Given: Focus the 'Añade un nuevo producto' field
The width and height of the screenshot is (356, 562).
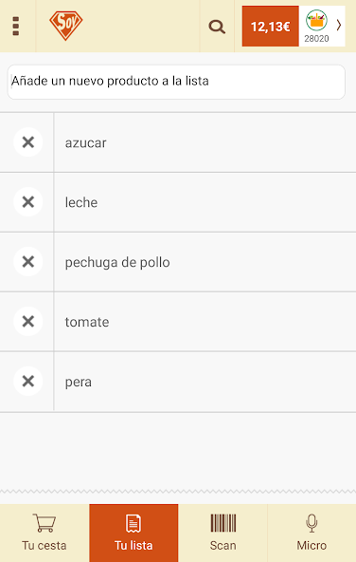Looking at the screenshot, I should (176, 82).
